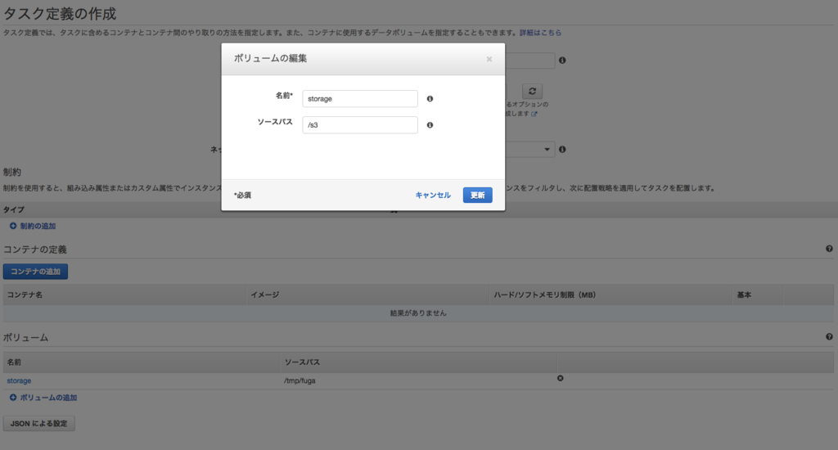This screenshot has height=450, width=838.
Task: Click the 更新 button
Action: click(477, 195)
